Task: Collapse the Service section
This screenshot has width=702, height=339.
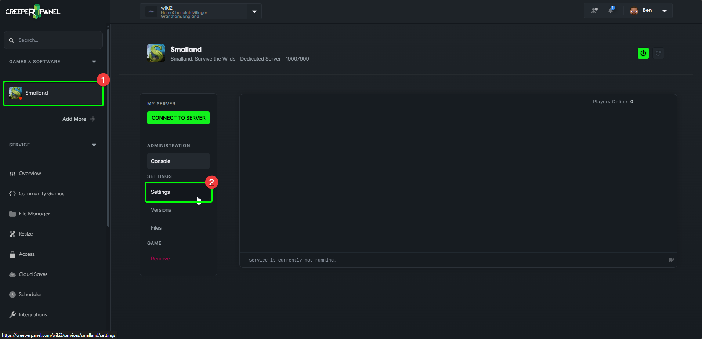Action: pos(94,145)
